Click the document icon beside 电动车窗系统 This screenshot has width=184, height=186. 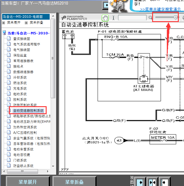point(9,149)
